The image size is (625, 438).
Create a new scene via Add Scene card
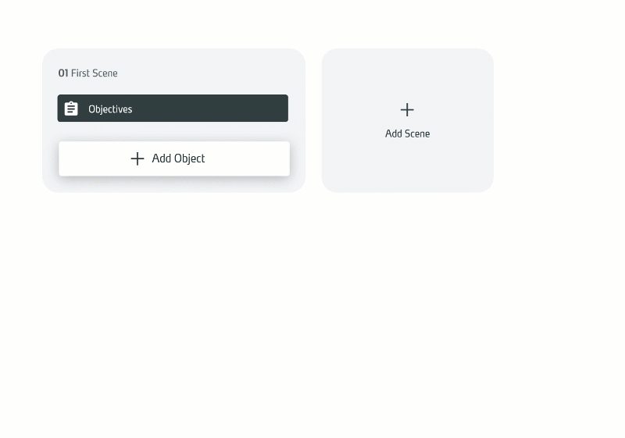coord(407,121)
